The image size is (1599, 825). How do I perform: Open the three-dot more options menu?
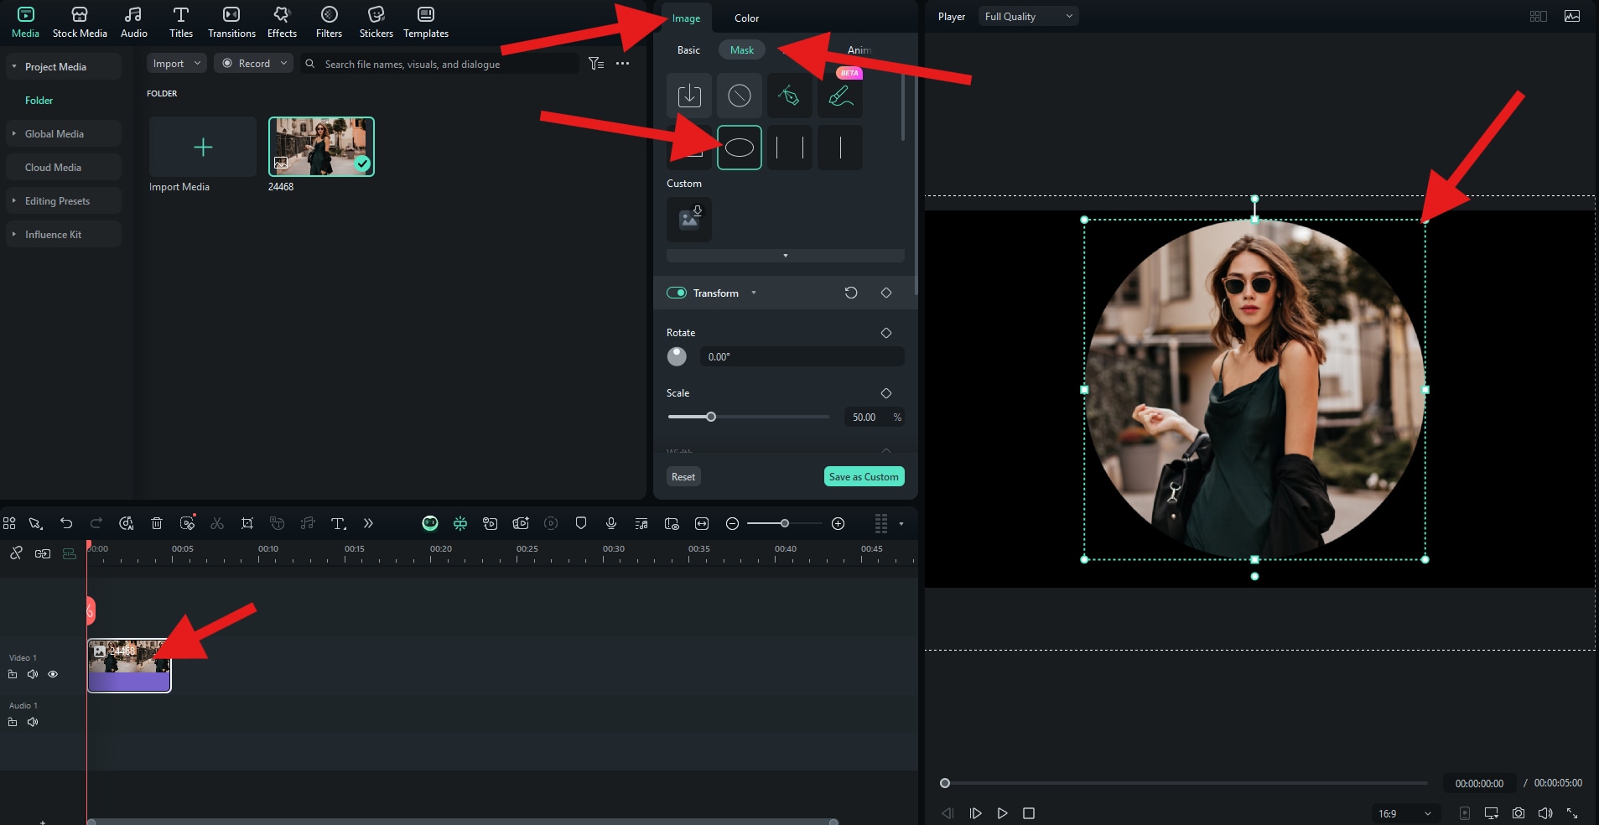(622, 64)
